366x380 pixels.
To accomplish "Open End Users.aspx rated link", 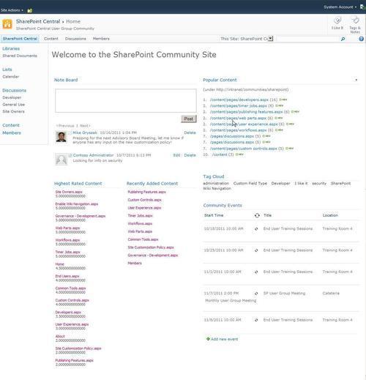I will [x=67, y=276].
